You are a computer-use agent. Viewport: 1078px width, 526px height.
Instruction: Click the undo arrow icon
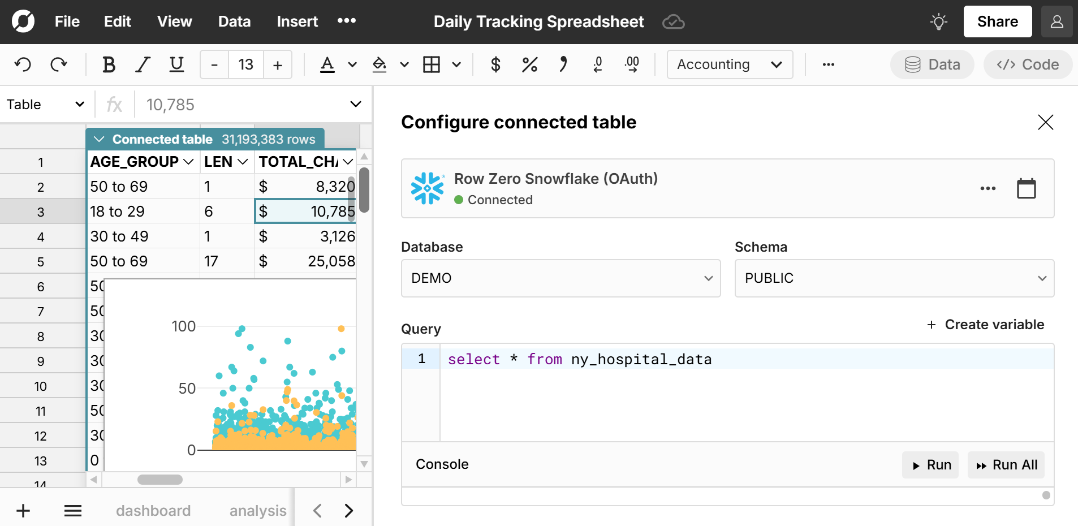23,64
